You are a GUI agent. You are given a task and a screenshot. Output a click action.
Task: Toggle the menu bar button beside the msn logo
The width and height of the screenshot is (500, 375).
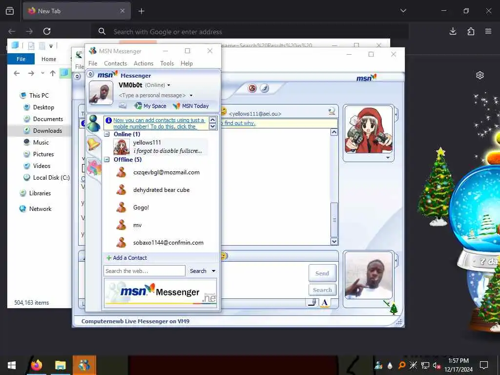[x=90, y=74]
